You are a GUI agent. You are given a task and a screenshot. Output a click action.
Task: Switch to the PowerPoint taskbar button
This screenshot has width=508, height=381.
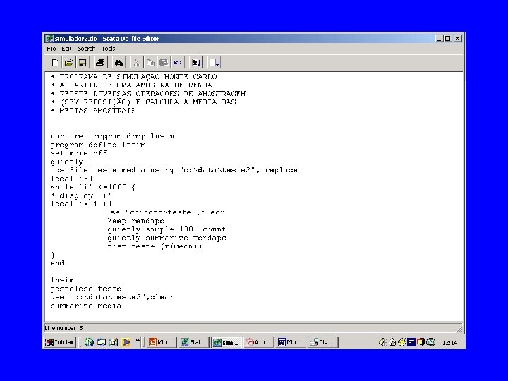[x=162, y=342]
